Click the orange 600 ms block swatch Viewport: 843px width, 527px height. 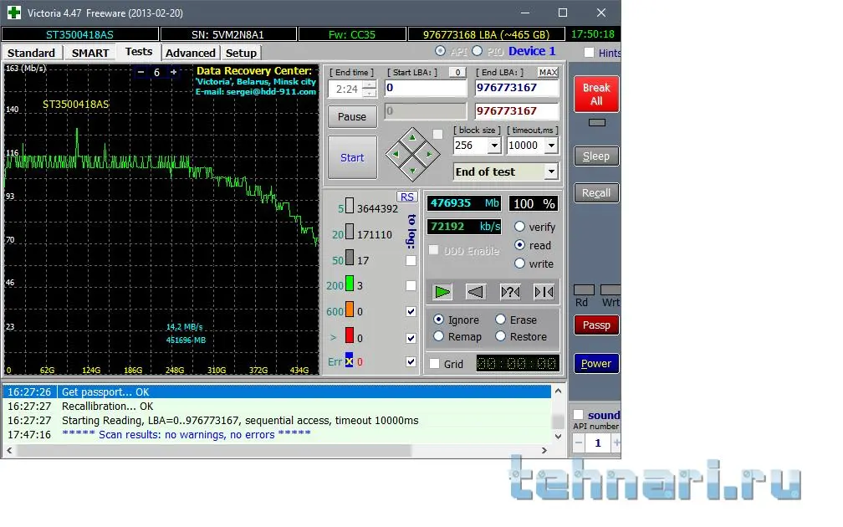pos(350,310)
